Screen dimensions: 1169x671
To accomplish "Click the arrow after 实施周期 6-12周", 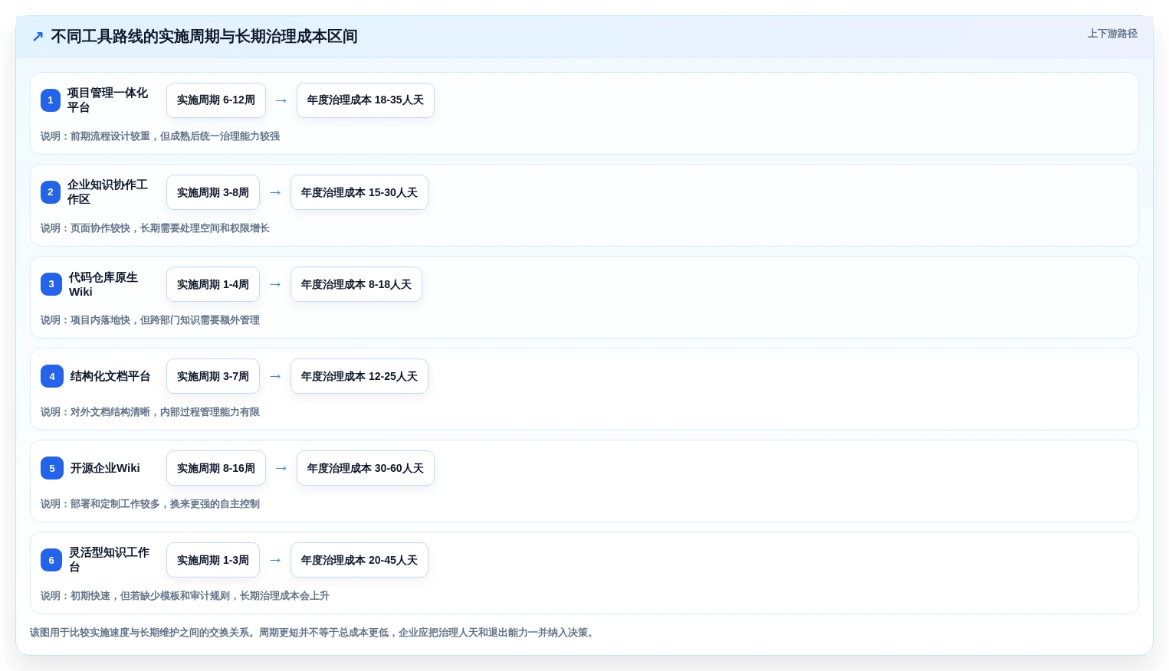I will pos(281,100).
